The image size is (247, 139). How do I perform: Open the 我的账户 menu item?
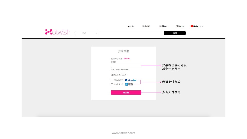click(x=163, y=26)
